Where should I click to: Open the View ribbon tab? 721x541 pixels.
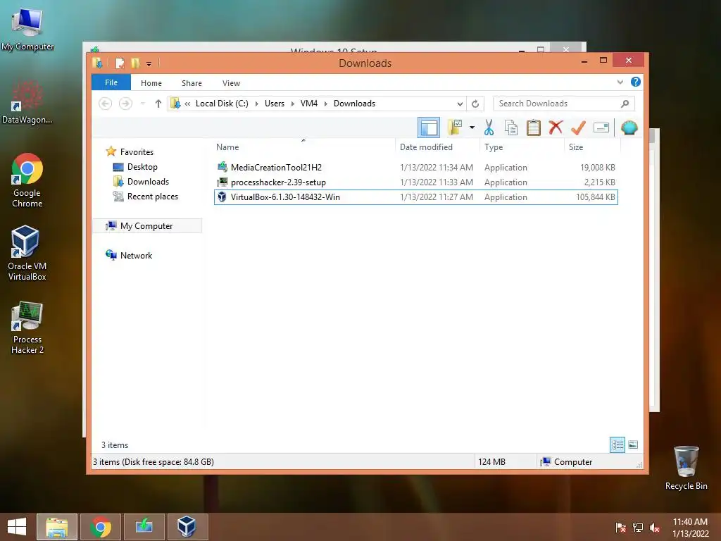click(231, 83)
